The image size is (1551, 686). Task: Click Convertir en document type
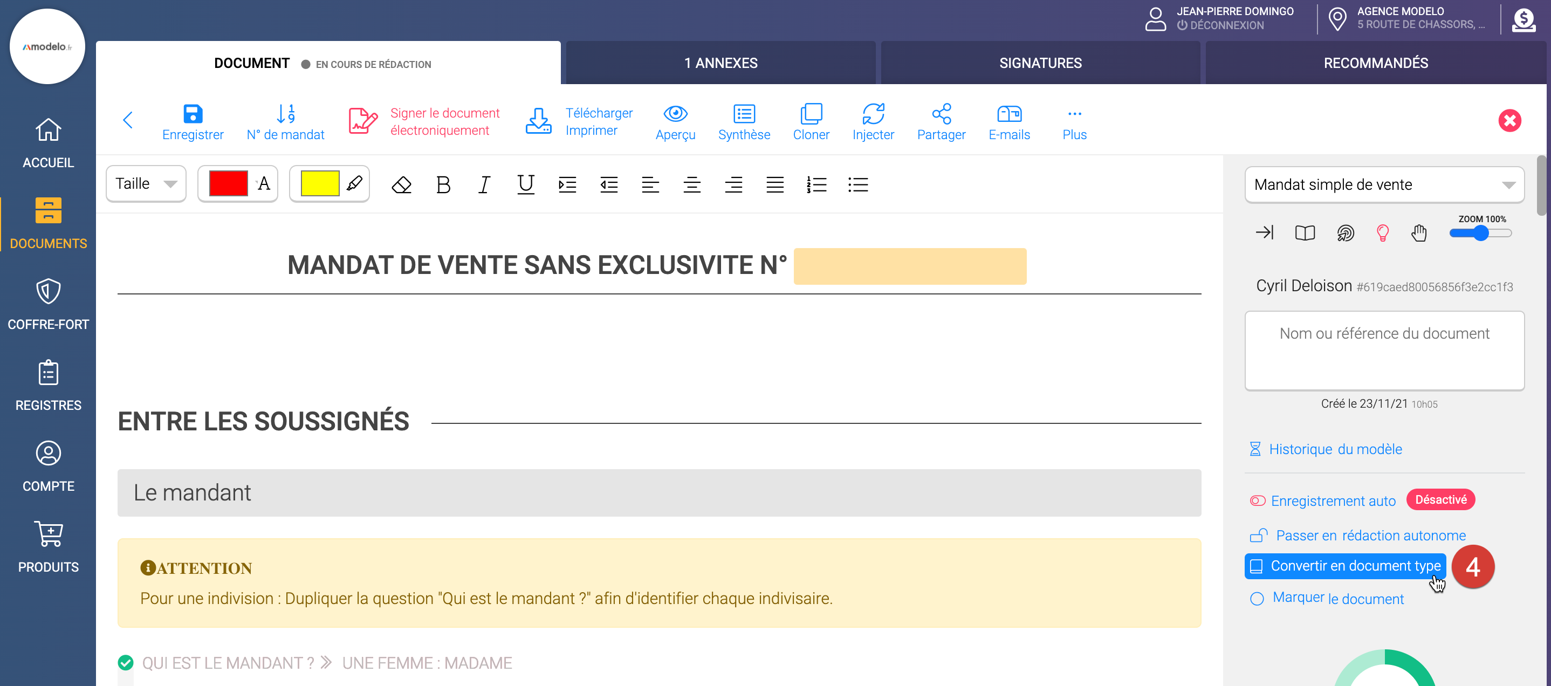[1345, 566]
